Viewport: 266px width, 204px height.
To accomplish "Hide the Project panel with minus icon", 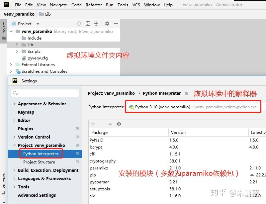I will coord(116,24).
